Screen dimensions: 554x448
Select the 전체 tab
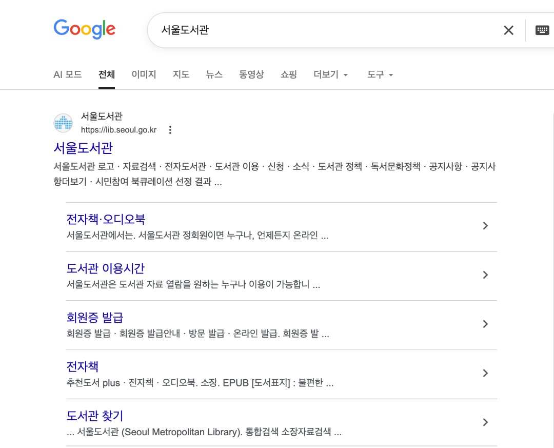click(106, 74)
